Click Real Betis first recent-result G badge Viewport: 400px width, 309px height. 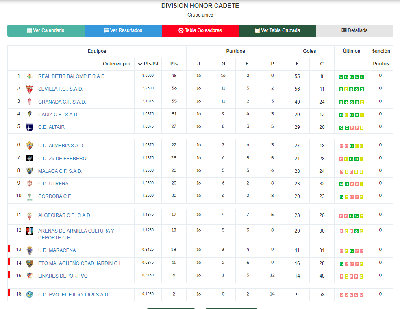tap(341, 77)
